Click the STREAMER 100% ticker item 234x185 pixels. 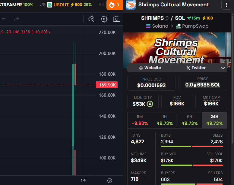(16, 5)
